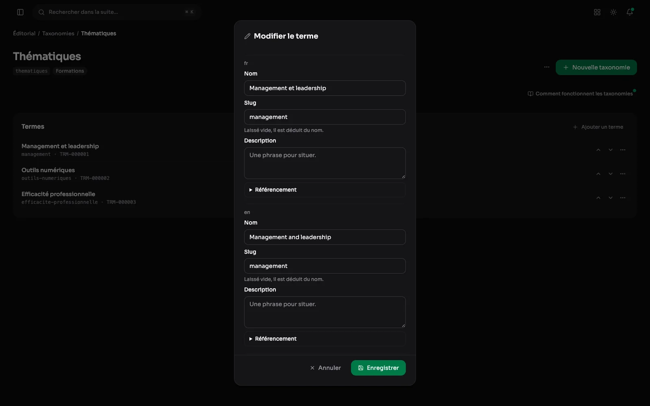The image size is (650, 406).
Task: Go to Éditorial breadcrumb
Action: tap(24, 33)
